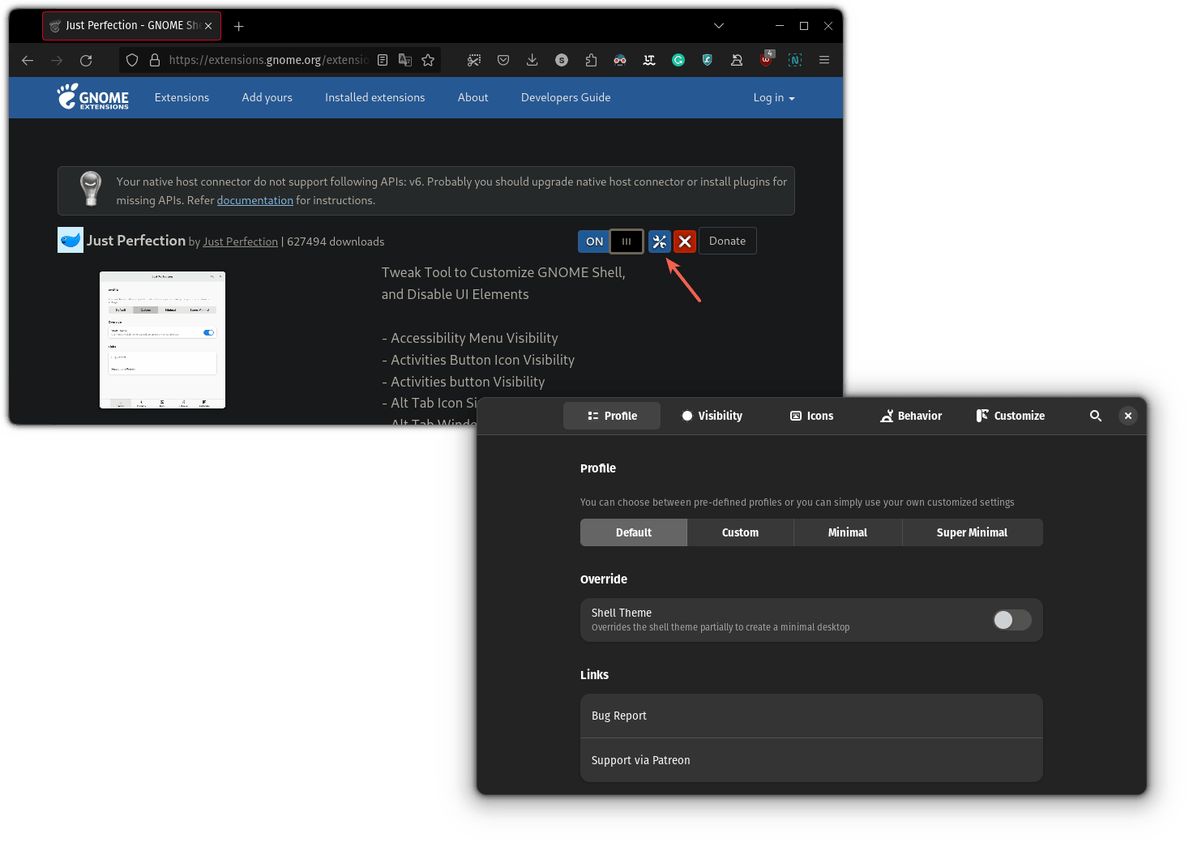Open extension settings wrench icon
This screenshot has height=842, width=1189.
click(x=660, y=241)
